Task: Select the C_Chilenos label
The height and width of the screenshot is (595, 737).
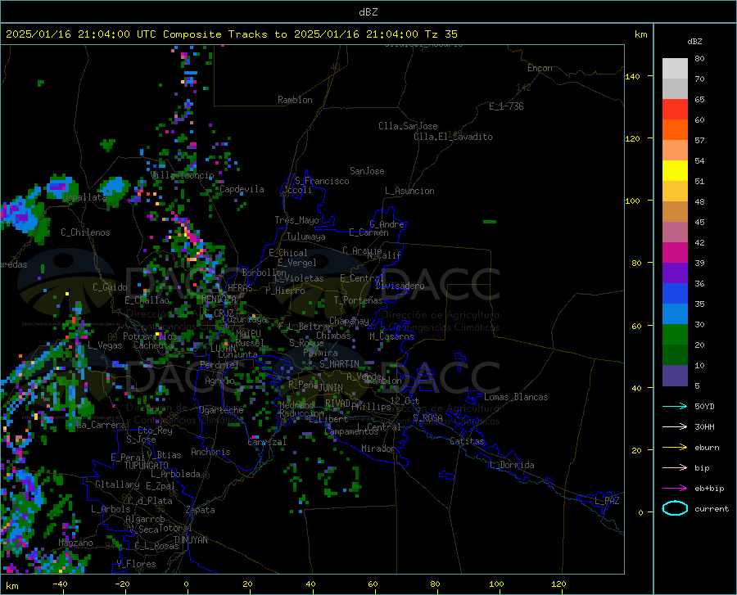Action: coord(85,232)
